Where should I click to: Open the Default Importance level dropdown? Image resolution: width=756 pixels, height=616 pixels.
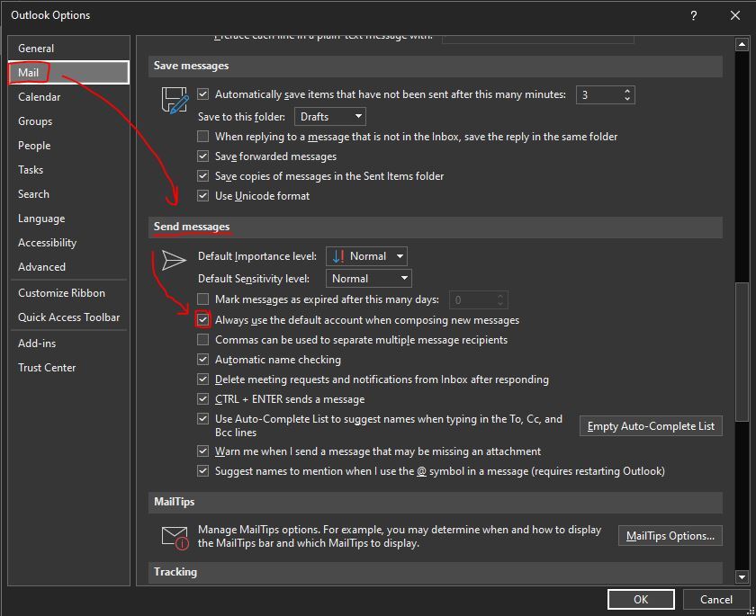click(x=366, y=256)
